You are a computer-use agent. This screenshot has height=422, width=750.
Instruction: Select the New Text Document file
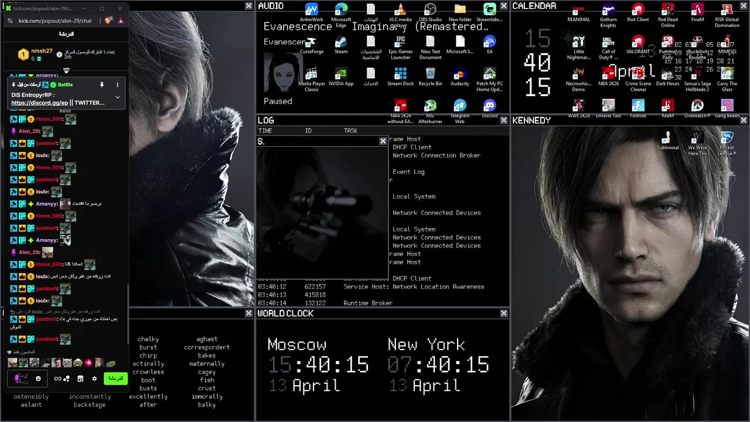tap(430, 48)
